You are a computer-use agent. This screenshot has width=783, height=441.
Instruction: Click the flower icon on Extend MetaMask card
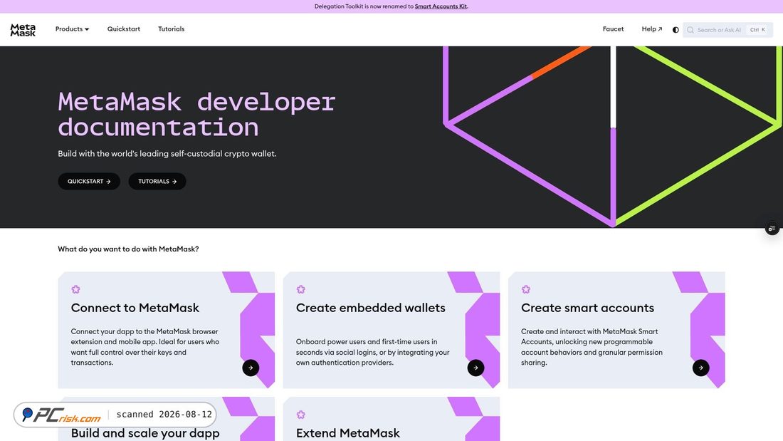tap(300, 415)
